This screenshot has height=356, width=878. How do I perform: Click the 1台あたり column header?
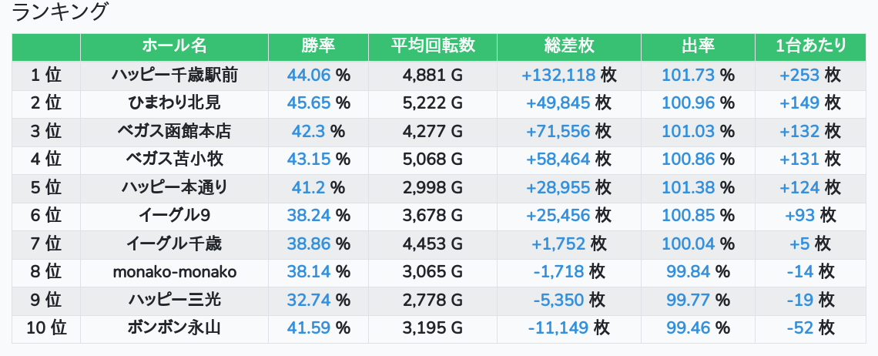click(x=810, y=46)
